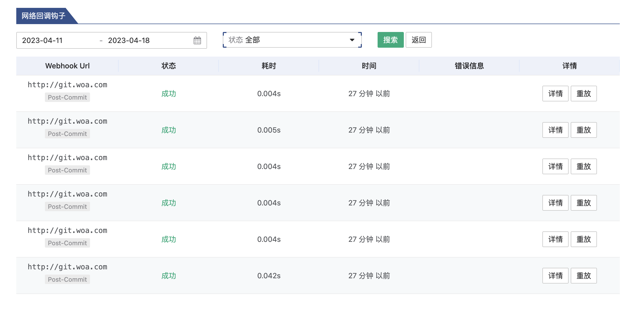Click the 返回 back button

(418, 40)
